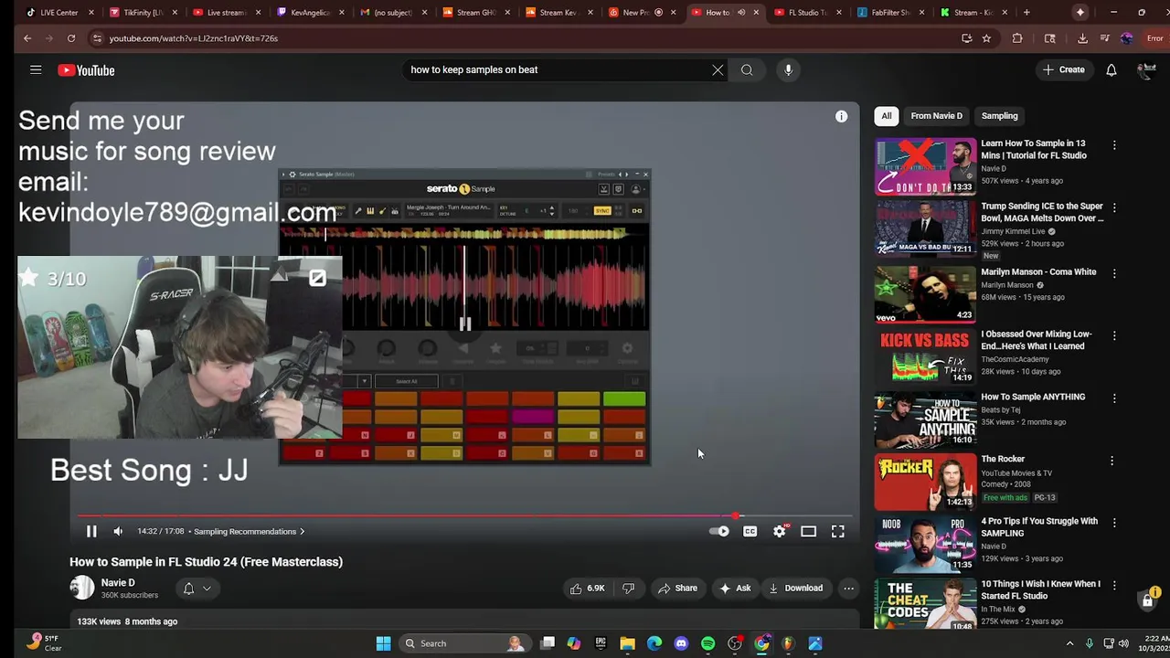Expand notification options for Navie D
Image resolution: width=1170 pixels, height=658 pixels.
click(197, 589)
